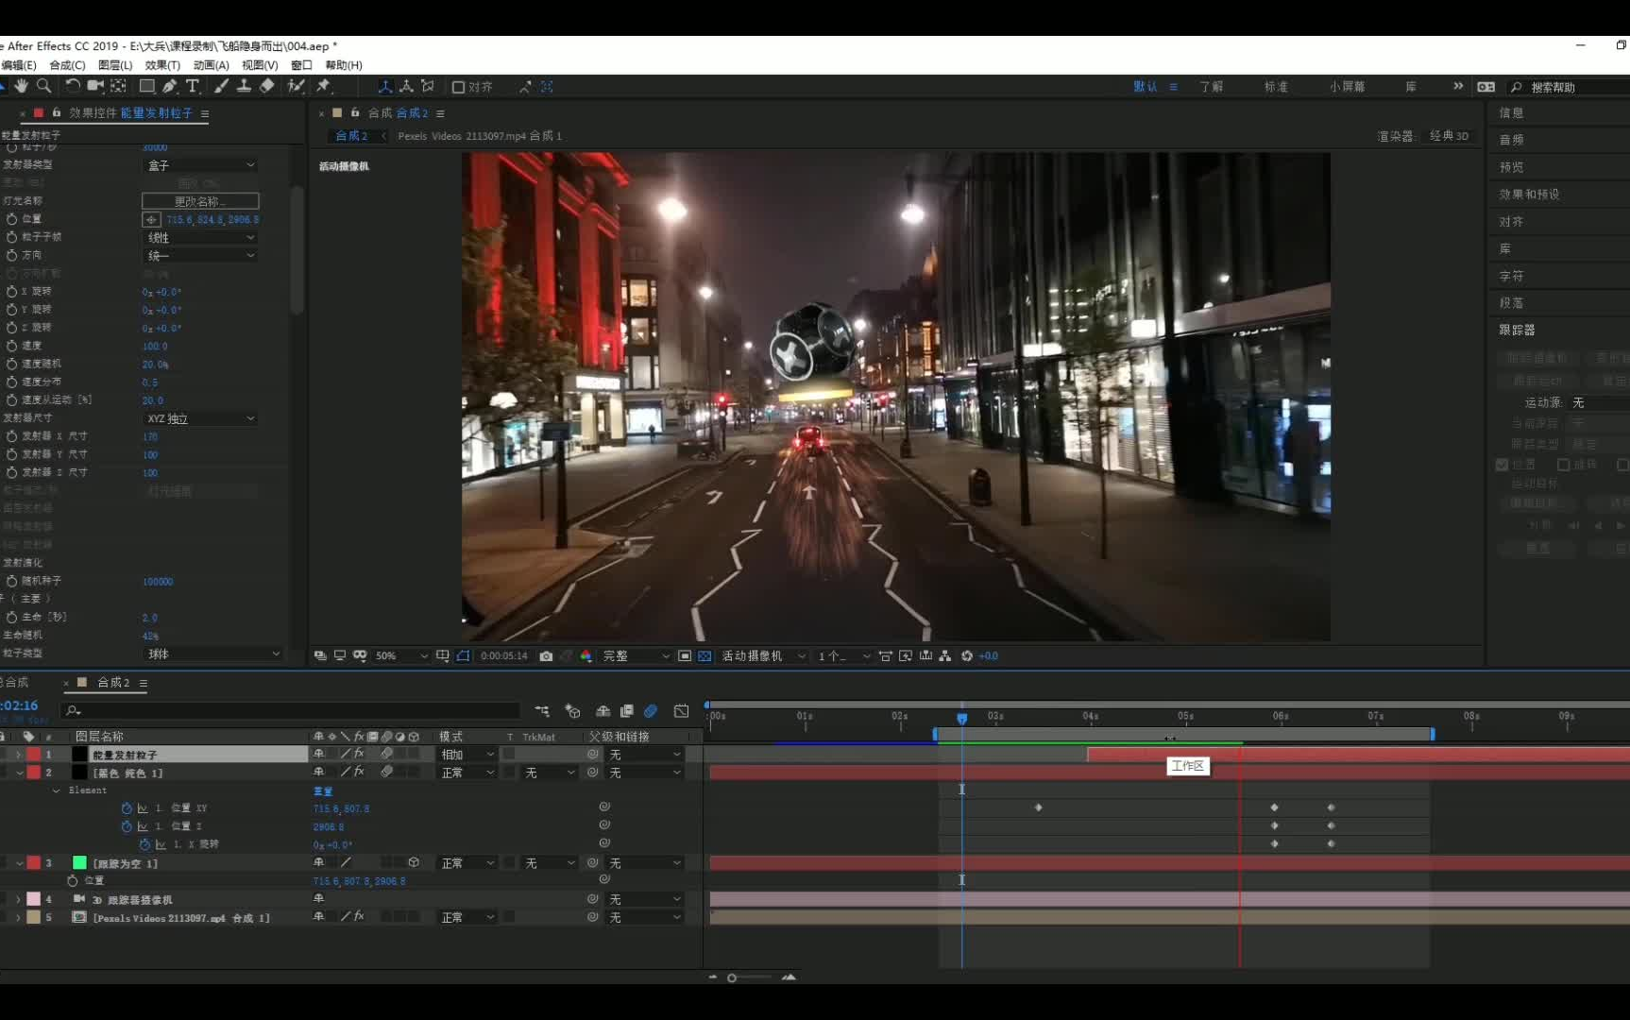Pick the Eraser tool
Viewport: 1630px width, 1020px height.
(267, 86)
